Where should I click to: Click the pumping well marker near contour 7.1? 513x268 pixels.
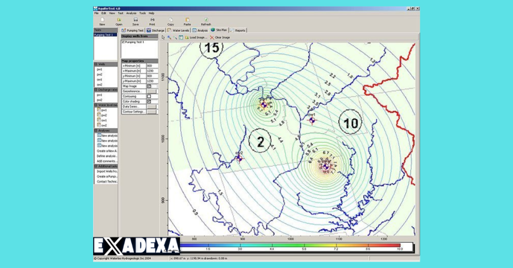(x=326, y=167)
